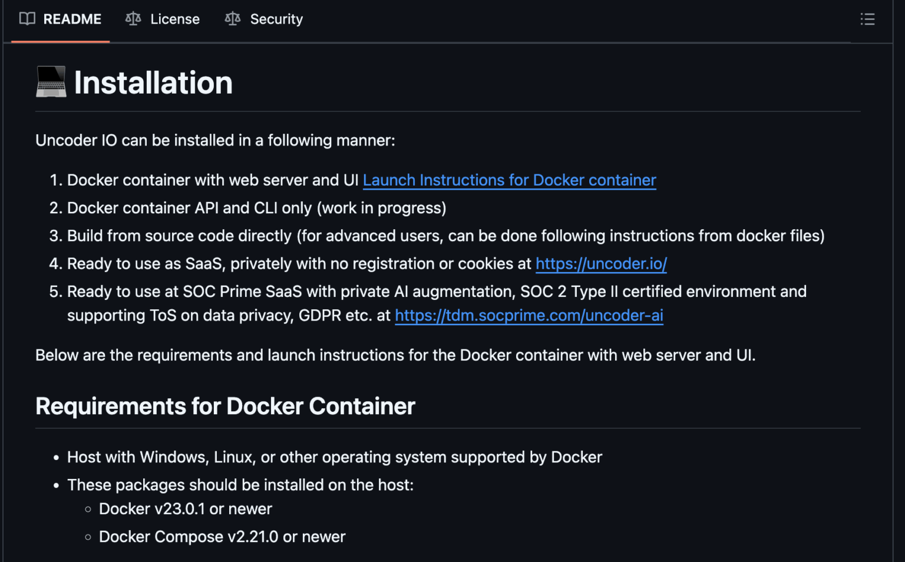Click the scales icon beside License
905x562 pixels.
[133, 18]
